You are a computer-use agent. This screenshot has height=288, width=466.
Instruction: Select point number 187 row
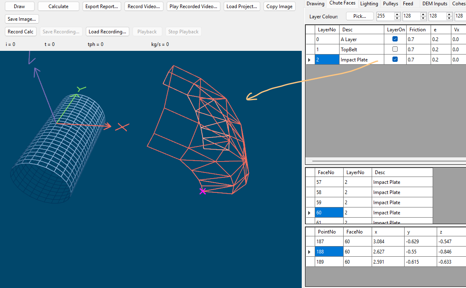tap(386, 241)
